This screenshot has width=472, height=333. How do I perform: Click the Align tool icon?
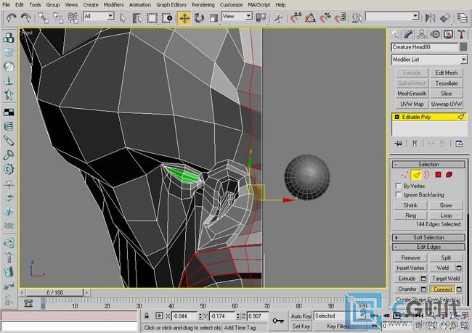(x=445, y=17)
